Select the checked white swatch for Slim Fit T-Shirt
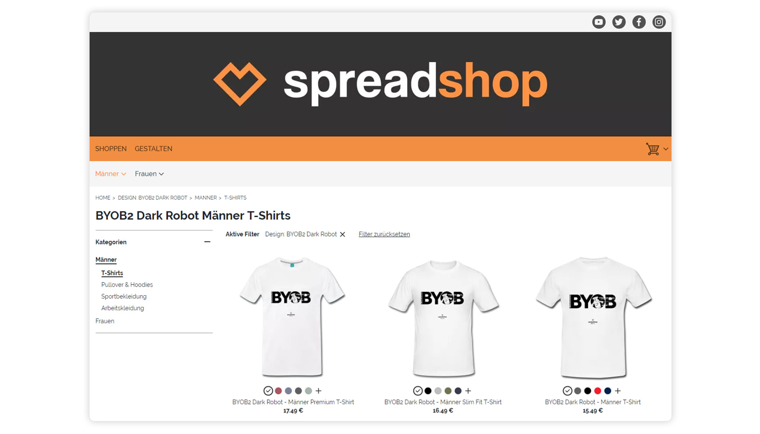760x434 pixels. [417, 391]
